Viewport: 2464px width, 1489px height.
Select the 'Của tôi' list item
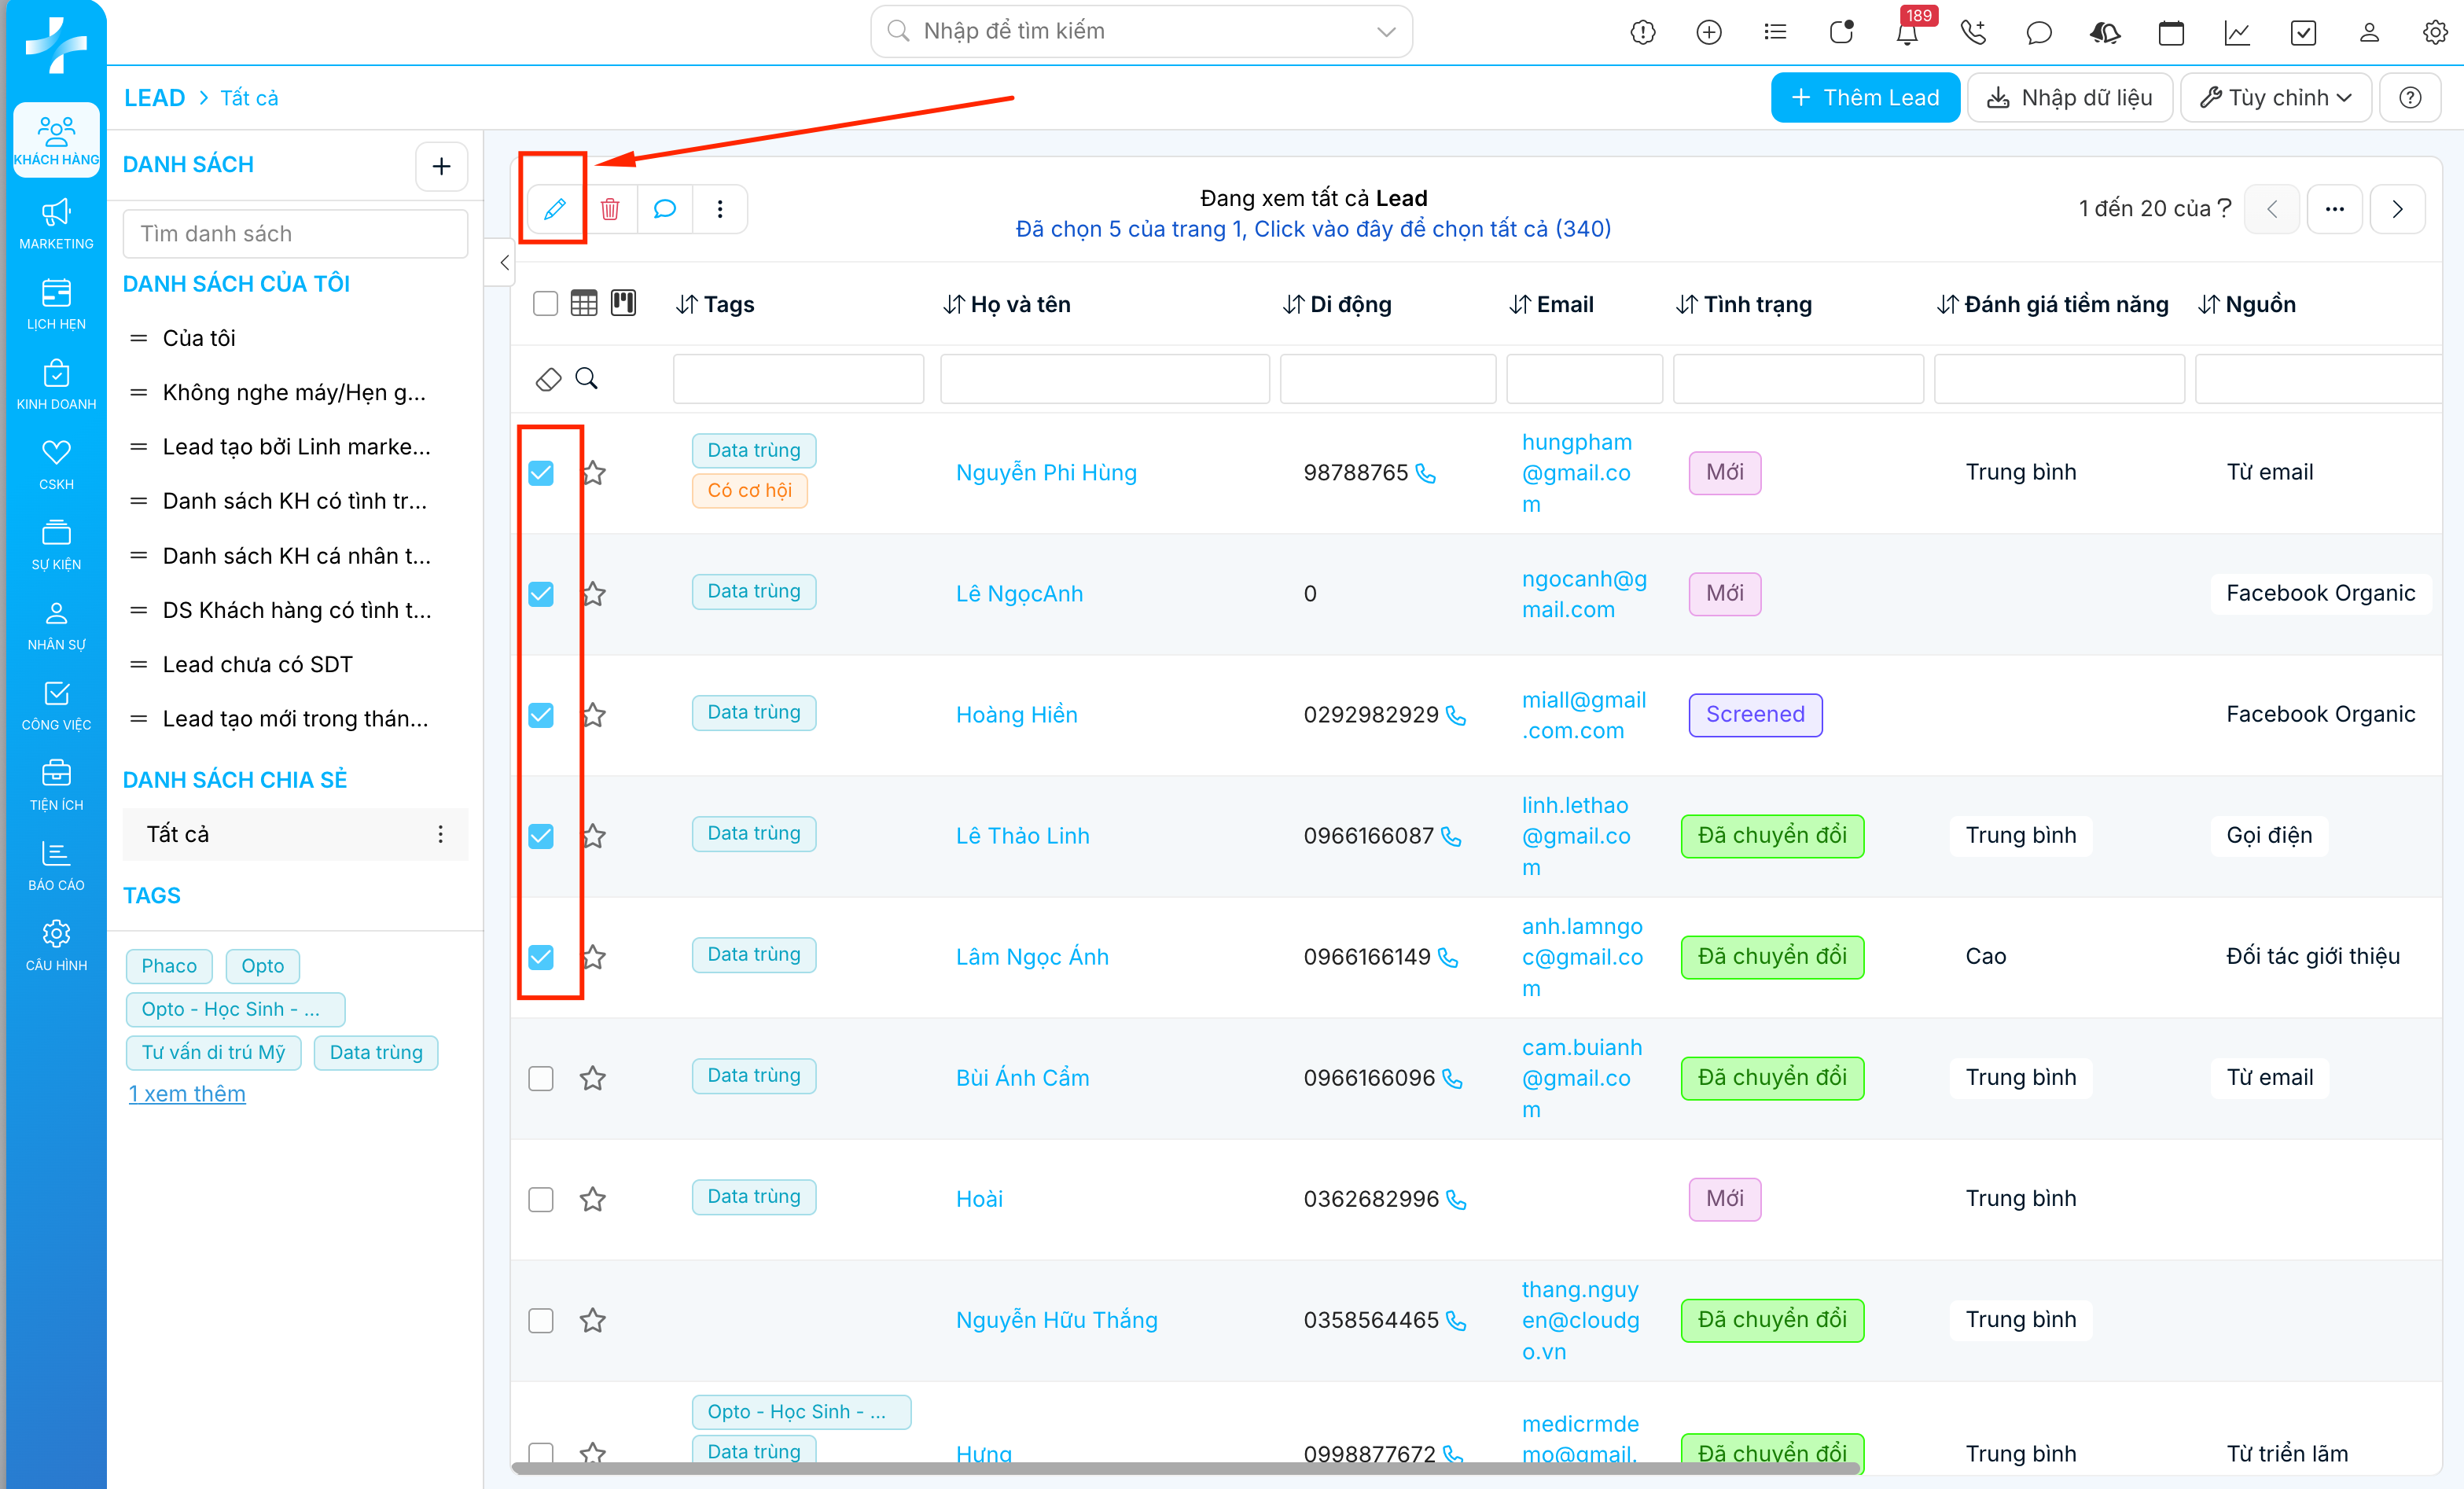[x=199, y=338]
